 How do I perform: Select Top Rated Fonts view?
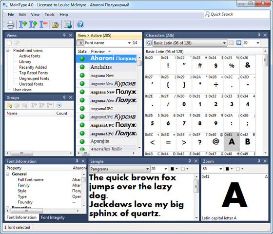coord(34,73)
